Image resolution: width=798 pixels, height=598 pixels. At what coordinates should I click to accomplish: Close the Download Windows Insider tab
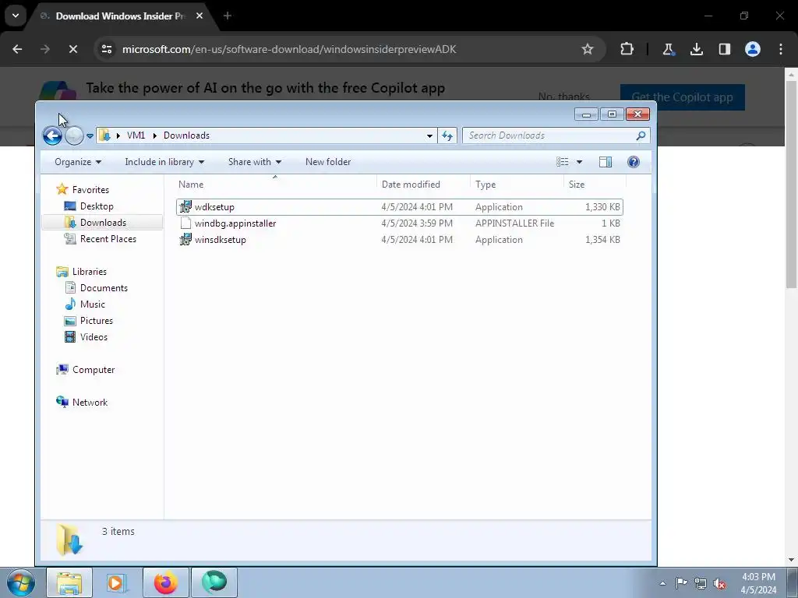[x=199, y=16]
